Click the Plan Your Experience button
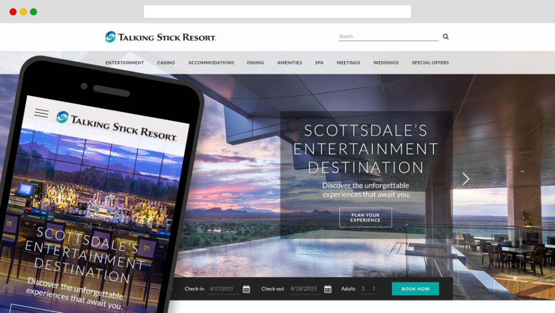 (x=365, y=217)
